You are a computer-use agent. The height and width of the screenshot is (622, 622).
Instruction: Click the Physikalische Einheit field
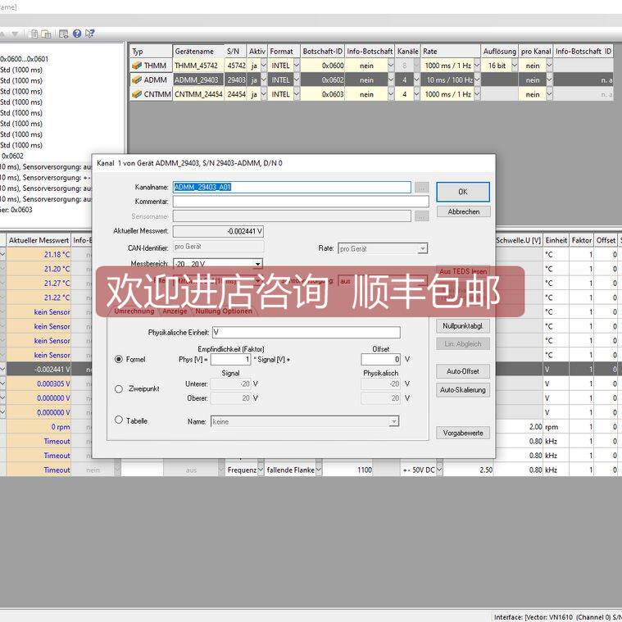306,333
